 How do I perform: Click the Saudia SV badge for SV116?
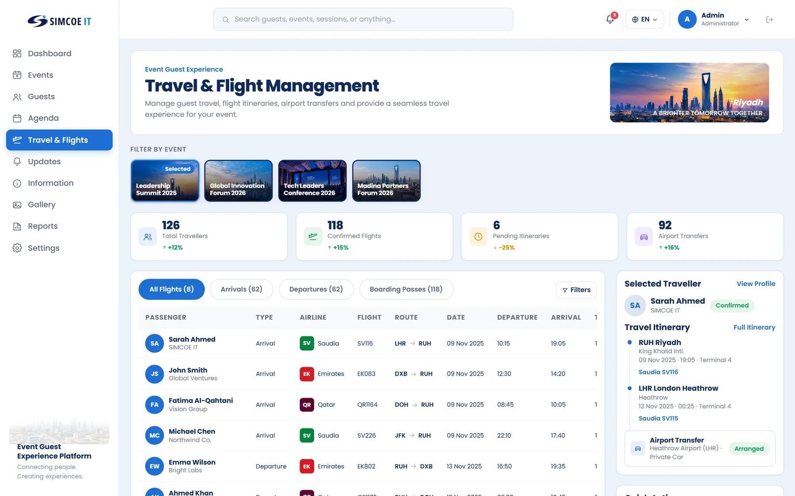point(307,343)
